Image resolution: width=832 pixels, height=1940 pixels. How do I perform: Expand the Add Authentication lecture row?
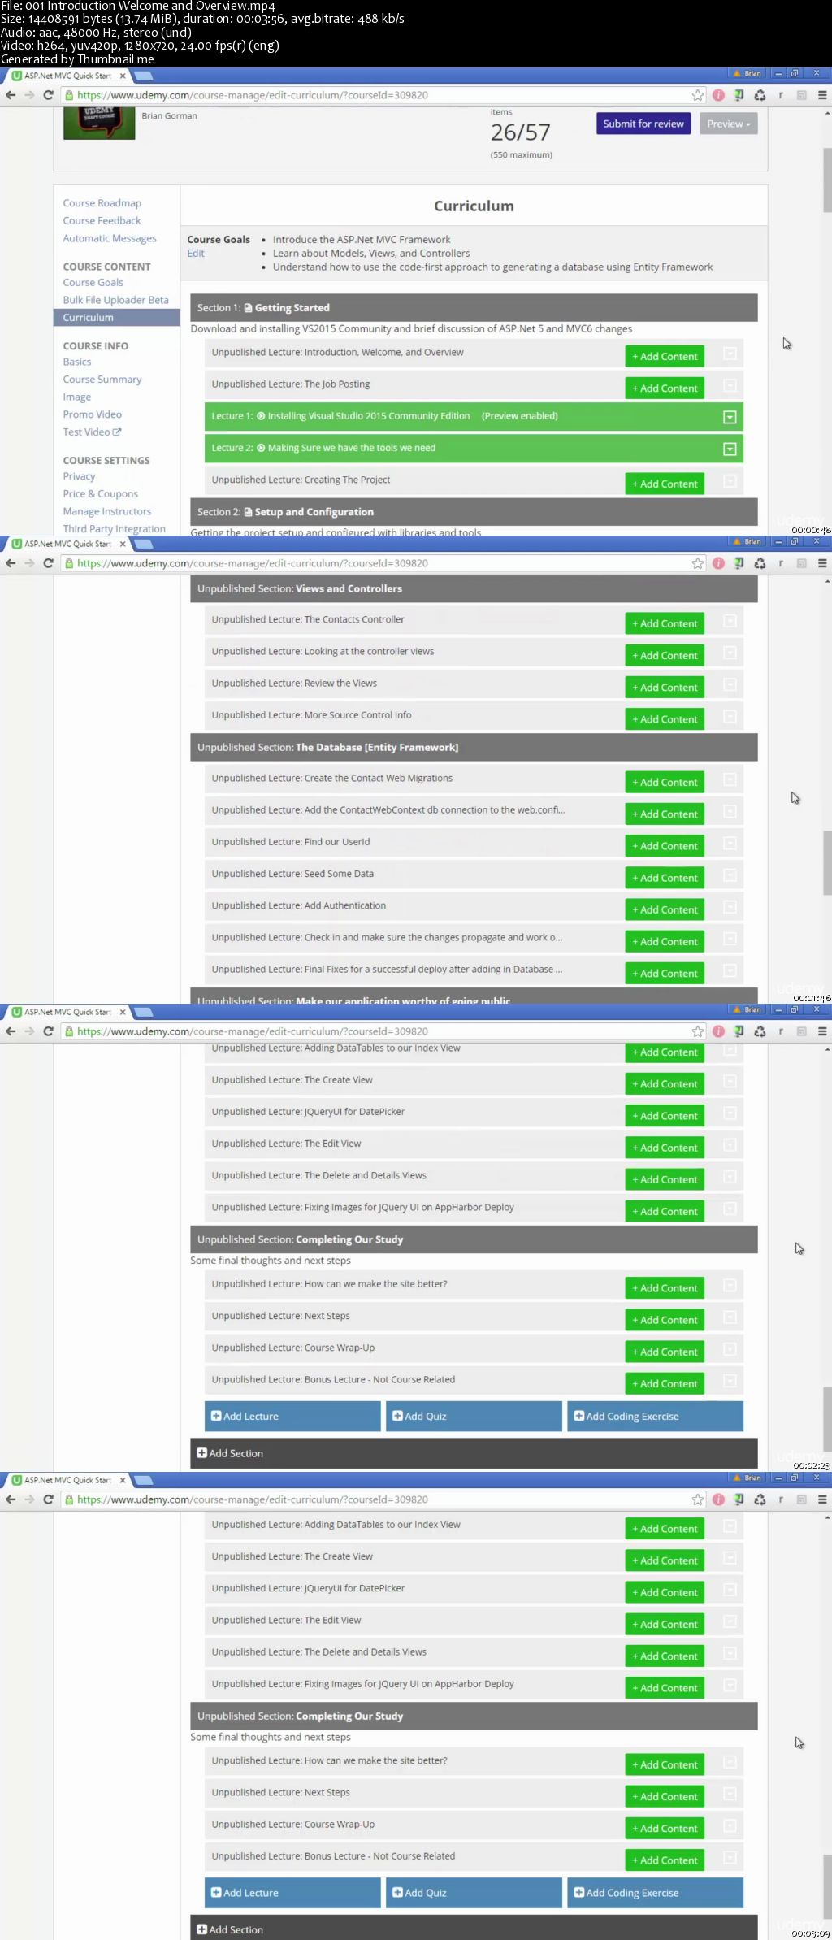coord(730,907)
